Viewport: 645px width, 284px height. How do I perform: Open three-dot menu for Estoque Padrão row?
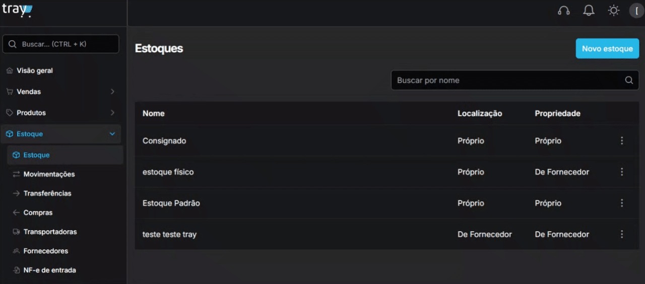[622, 203]
